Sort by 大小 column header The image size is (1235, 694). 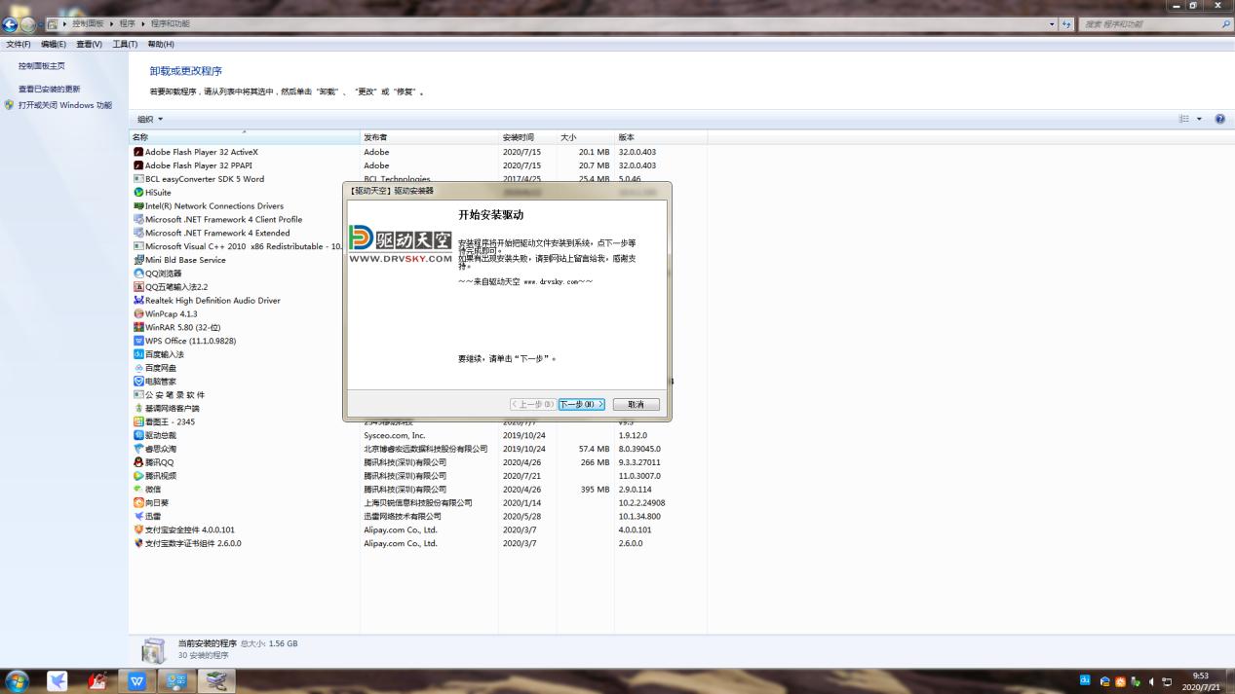(586, 137)
